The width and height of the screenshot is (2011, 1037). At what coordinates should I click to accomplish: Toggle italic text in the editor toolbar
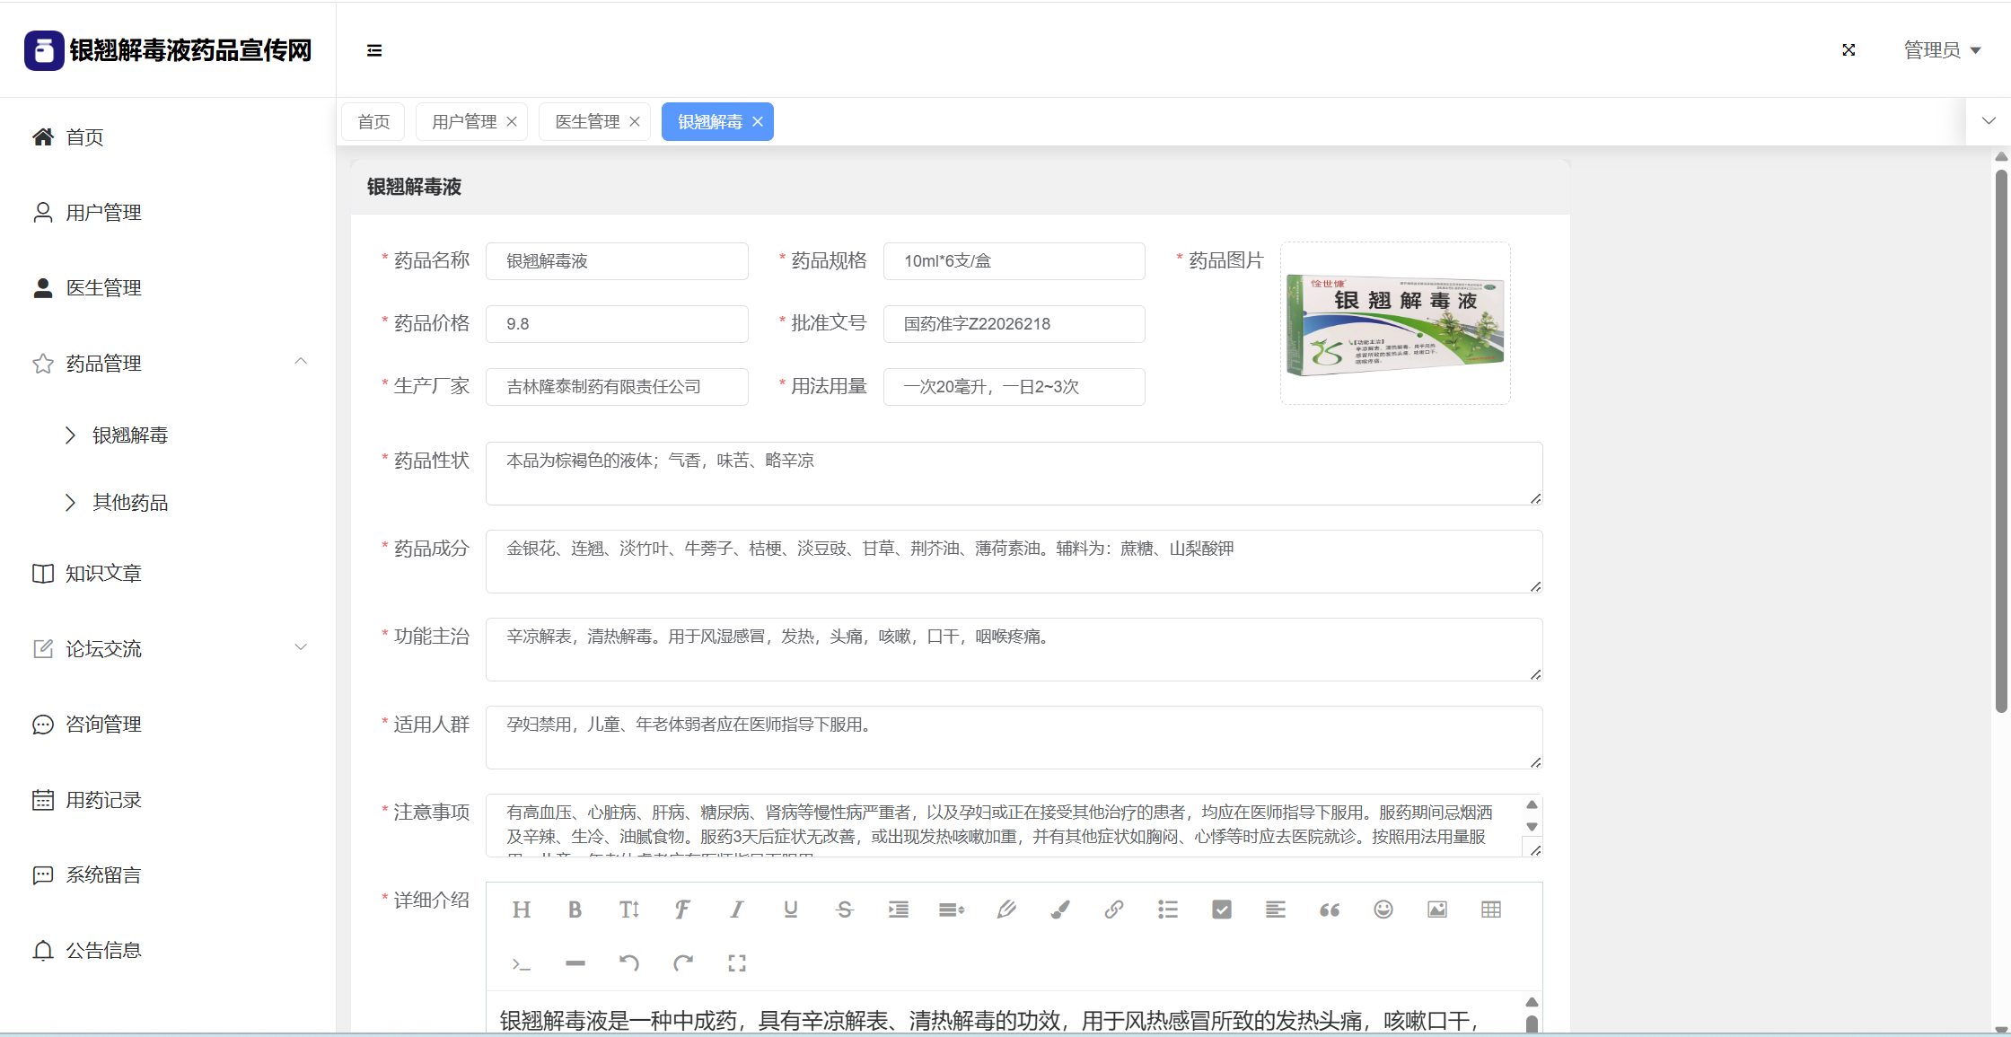tap(736, 910)
